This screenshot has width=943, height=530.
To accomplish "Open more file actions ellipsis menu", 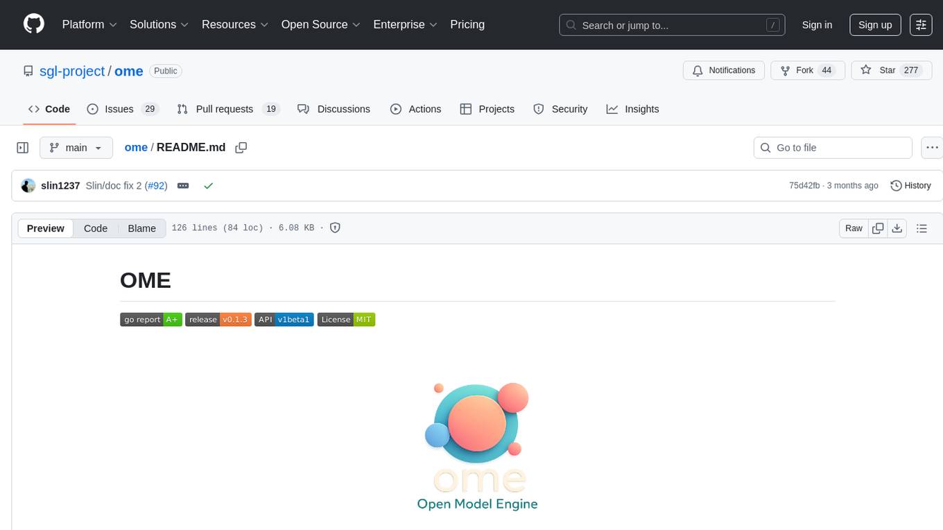I will (x=932, y=148).
